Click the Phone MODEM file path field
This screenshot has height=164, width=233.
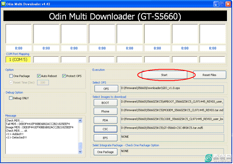pos(172,111)
